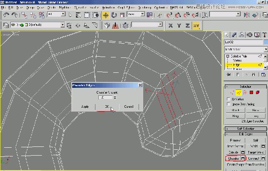Click the Undo arrow in main toolbar
Screen dimensions: 268x171
tap(6, 15)
